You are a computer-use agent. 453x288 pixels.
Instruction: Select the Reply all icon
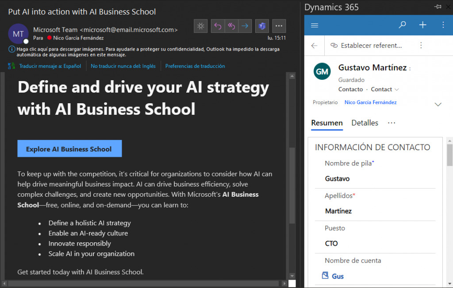231,26
